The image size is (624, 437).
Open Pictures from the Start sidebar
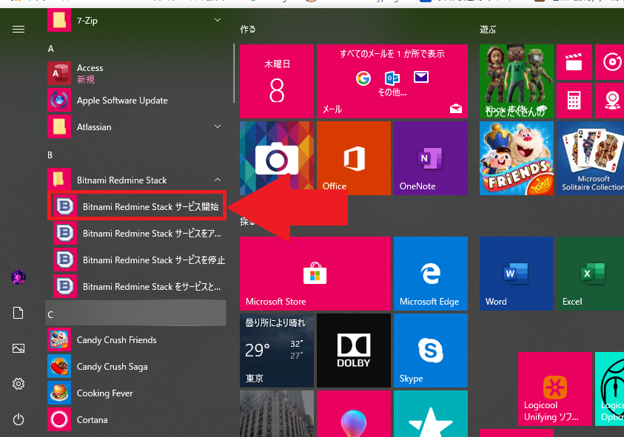(19, 348)
